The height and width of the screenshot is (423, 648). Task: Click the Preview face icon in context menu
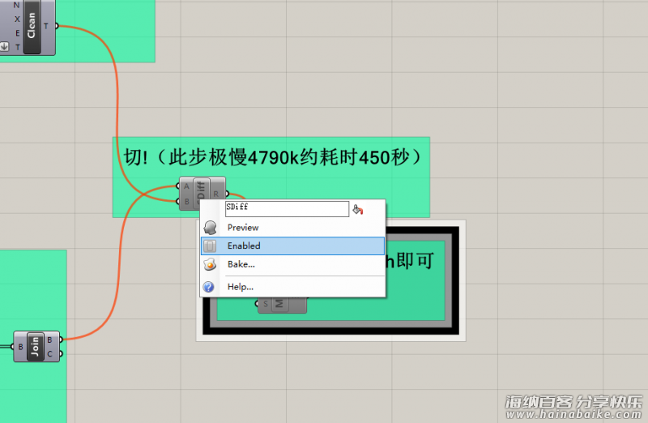pyautogui.click(x=210, y=228)
